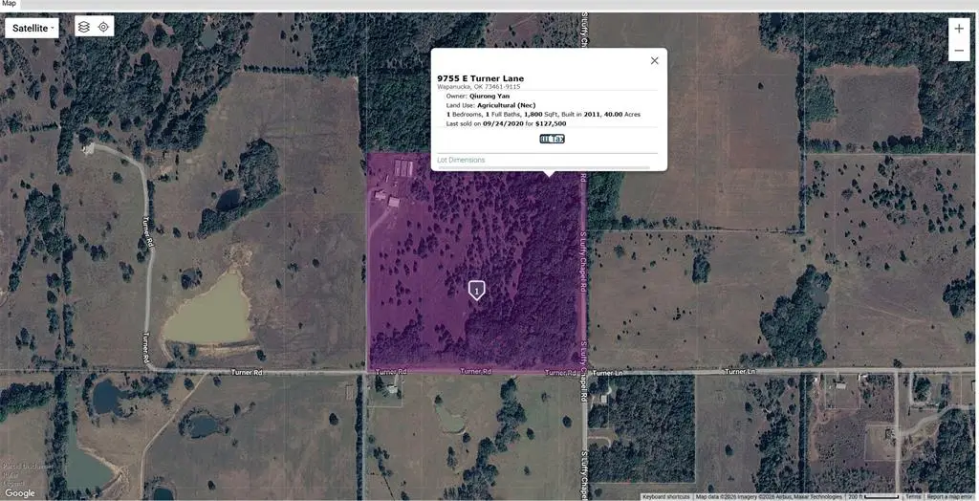
Task: Click the address 9755 E Turner Lane
Action: [480, 78]
